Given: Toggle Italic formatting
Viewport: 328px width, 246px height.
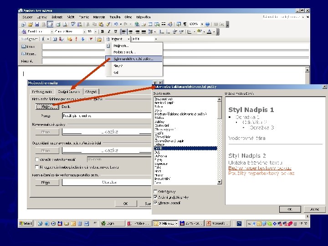Looking at the screenshot, I should click(x=109, y=31).
